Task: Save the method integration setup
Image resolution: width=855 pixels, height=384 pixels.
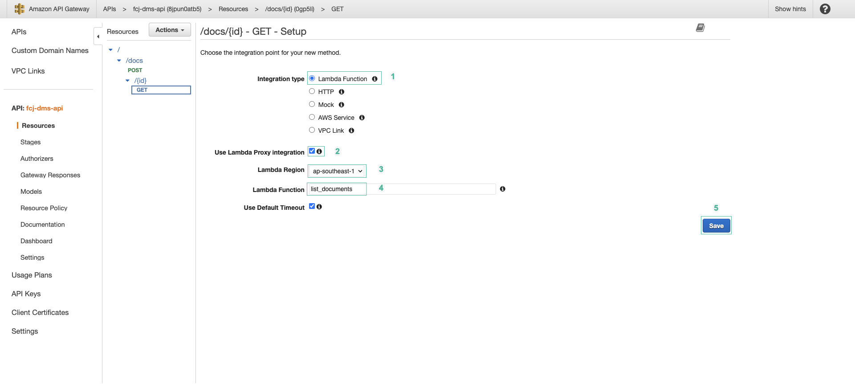Action: (x=716, y=225)
